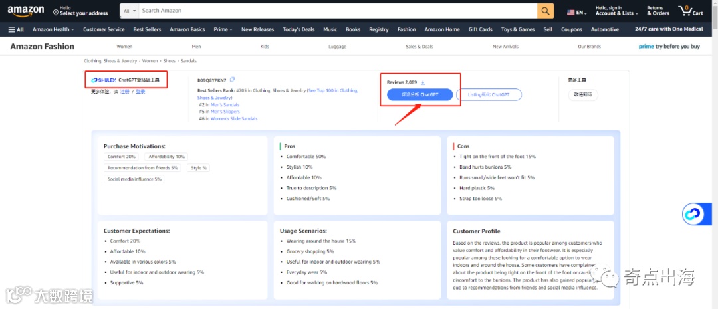Download reviews icon next to Reviews 2,089
Screen dimensions: 718x309
pyautogui.click(x=423, y=82)
